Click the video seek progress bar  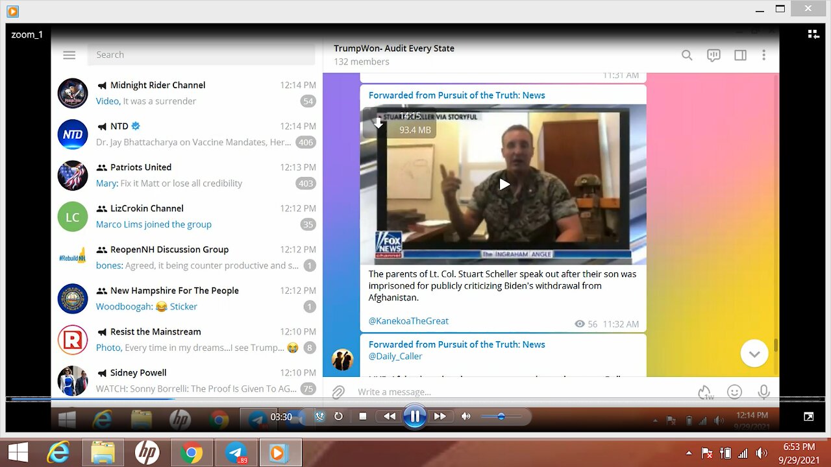tap(415, 400)
